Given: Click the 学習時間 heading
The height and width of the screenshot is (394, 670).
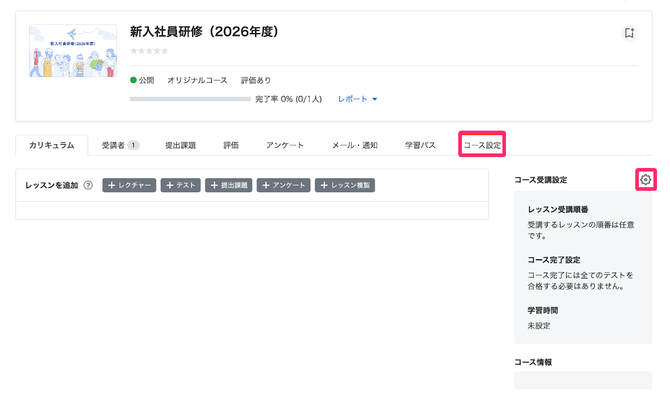Looking at the screenshot, I should pyautogui.click(x=543, y=311).
